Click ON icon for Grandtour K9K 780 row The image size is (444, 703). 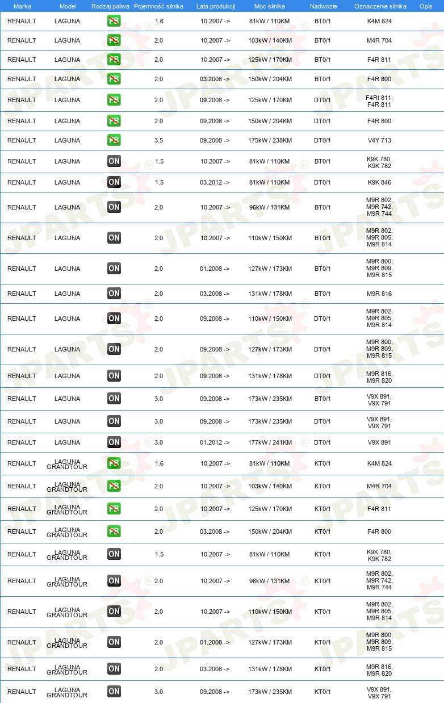point(114,554)
